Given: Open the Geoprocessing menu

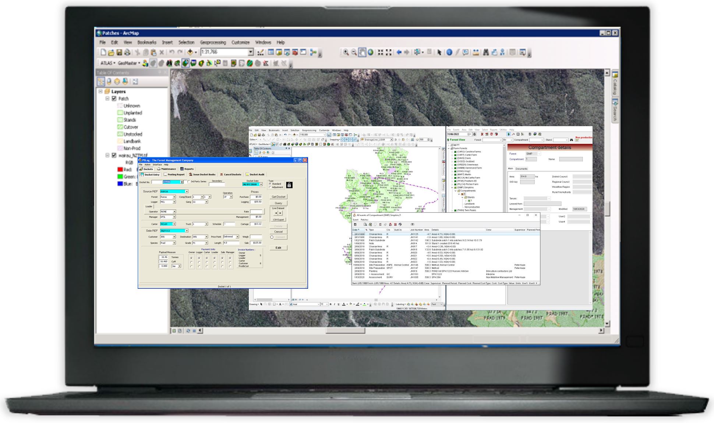Looking at the screenshot, I should click(213, 43).
